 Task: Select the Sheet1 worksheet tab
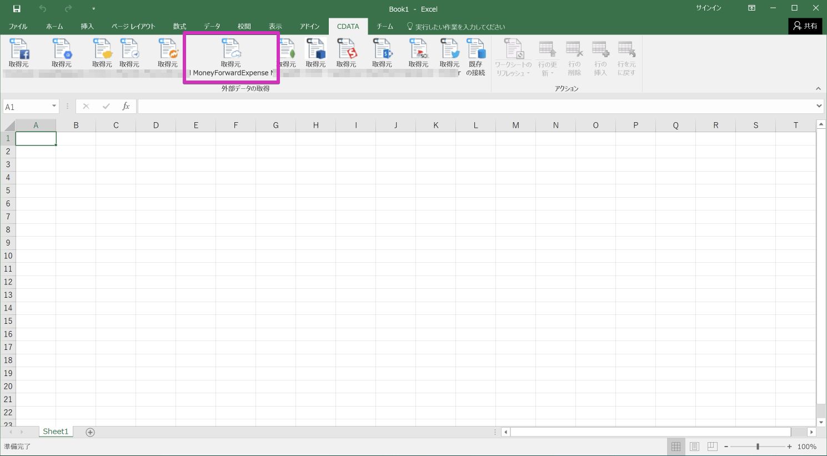(56, 432)
